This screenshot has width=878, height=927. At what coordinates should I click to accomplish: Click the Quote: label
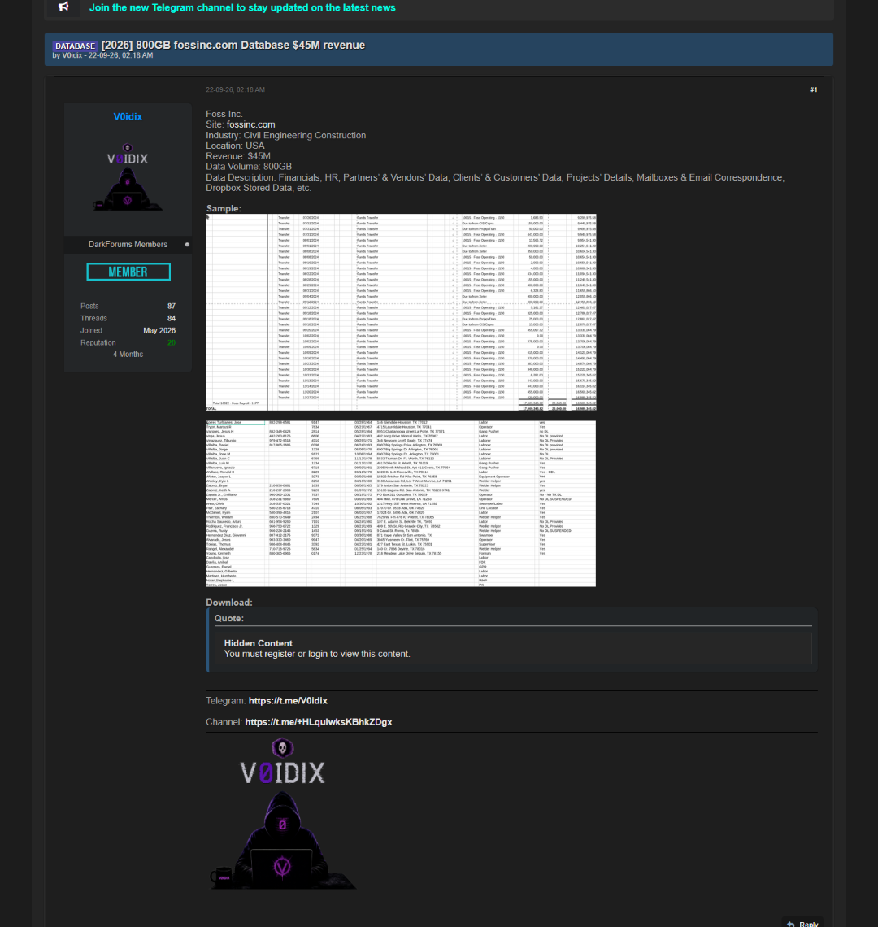pos(229,618)
